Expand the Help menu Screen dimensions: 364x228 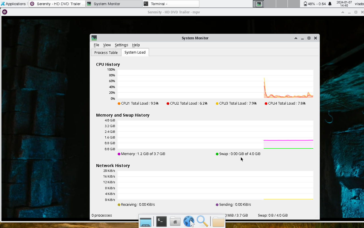[x=136, y=45]
